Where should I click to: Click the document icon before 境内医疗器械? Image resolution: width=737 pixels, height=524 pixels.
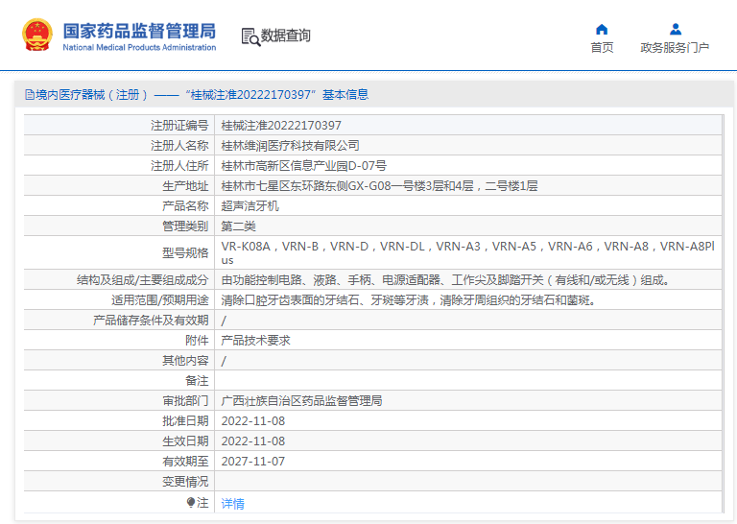coord(29,95)
